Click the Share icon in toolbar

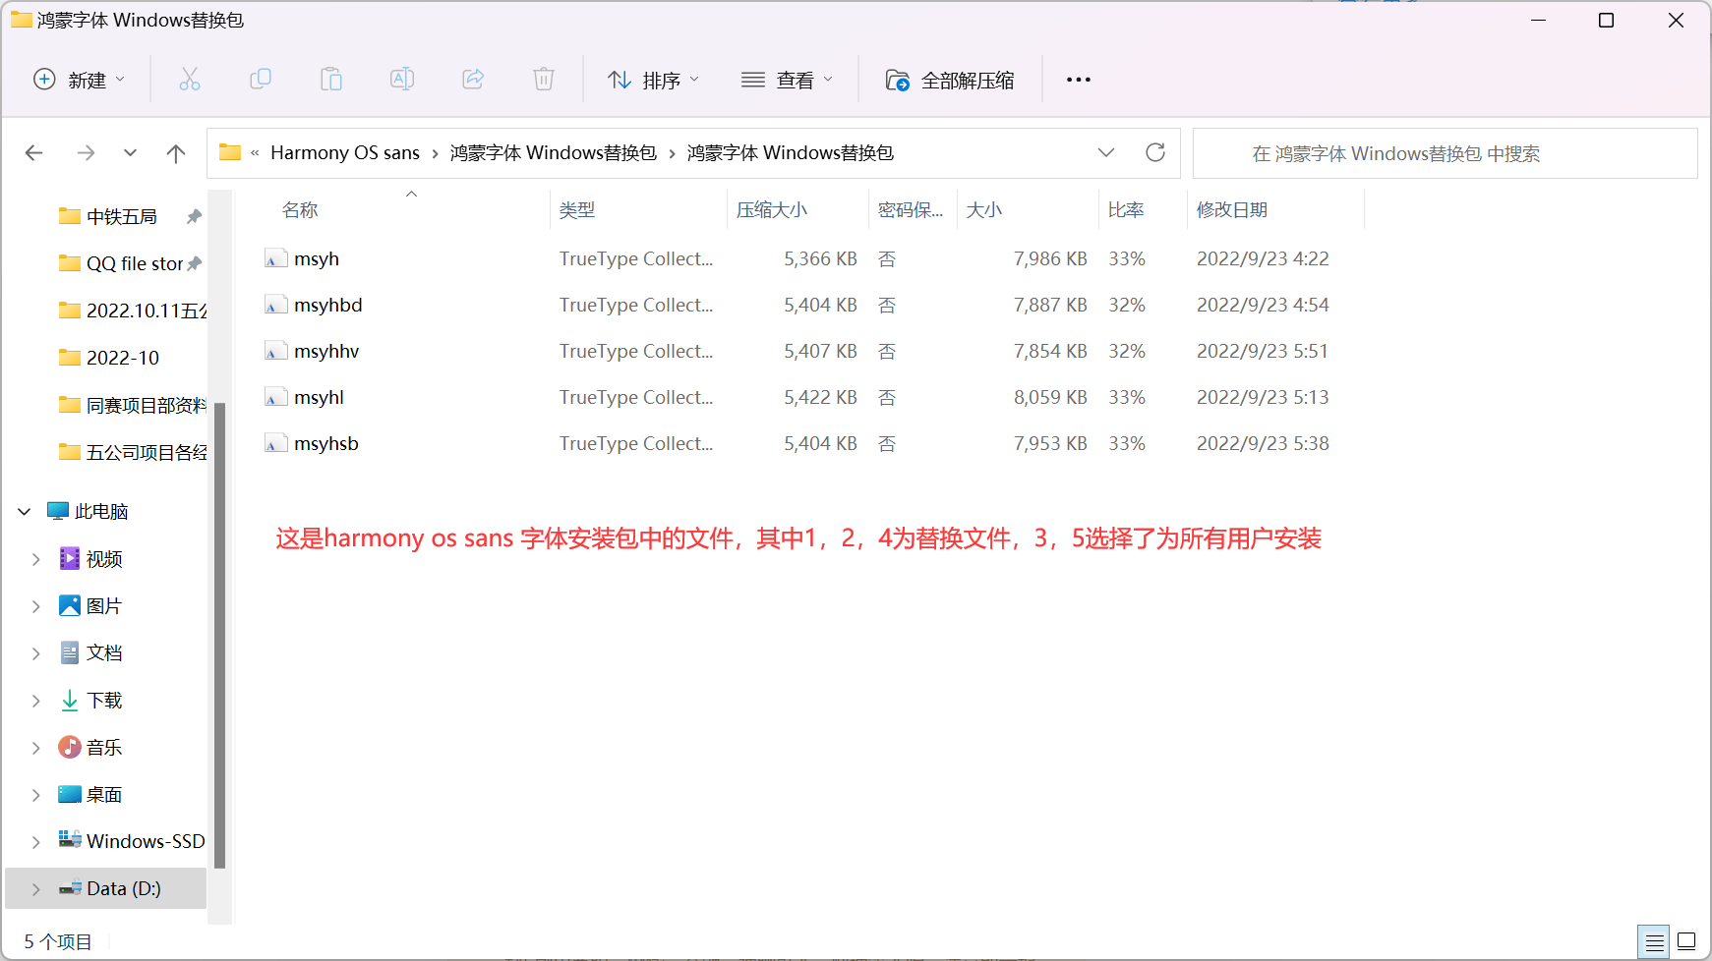pos(473,80)
